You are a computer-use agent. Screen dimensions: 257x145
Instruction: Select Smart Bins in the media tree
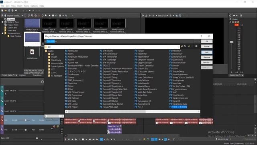pyautogui.click(x=12, y=31)
